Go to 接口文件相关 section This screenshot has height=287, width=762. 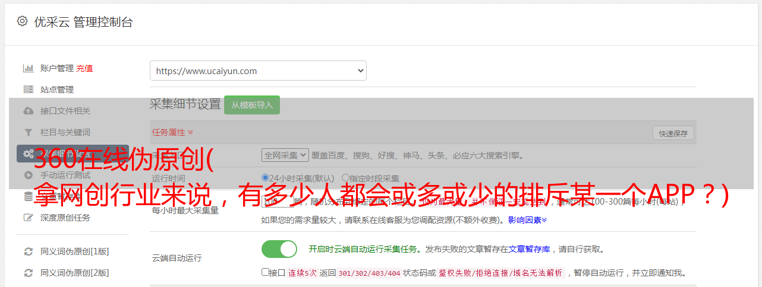pos(65,111)
